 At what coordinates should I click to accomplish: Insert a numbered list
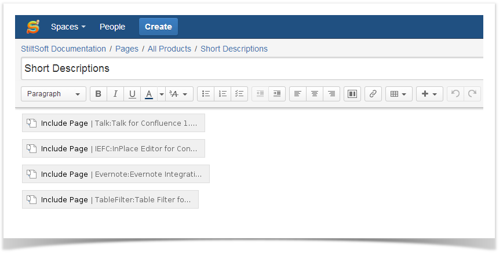click(x=223, y=94)
